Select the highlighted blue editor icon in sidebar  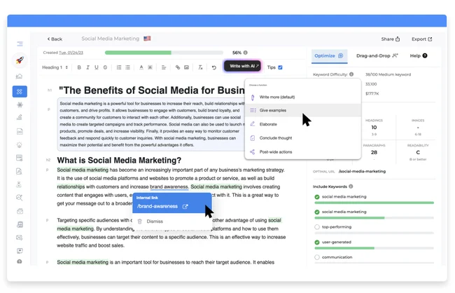point(20,91)
